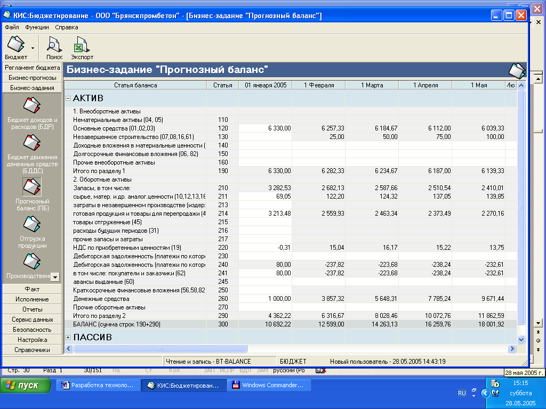Open the dropdown arrow beside Бюджет button
This screenshot has height=409, width=546.
(x=33, y=48)
